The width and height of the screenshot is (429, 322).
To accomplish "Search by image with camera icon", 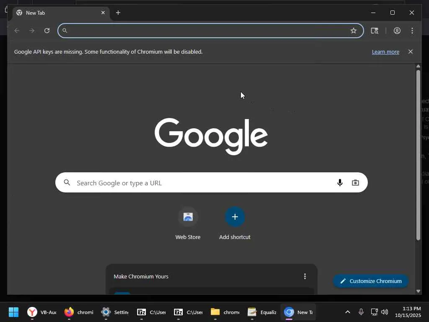I will tap(355, 183).
